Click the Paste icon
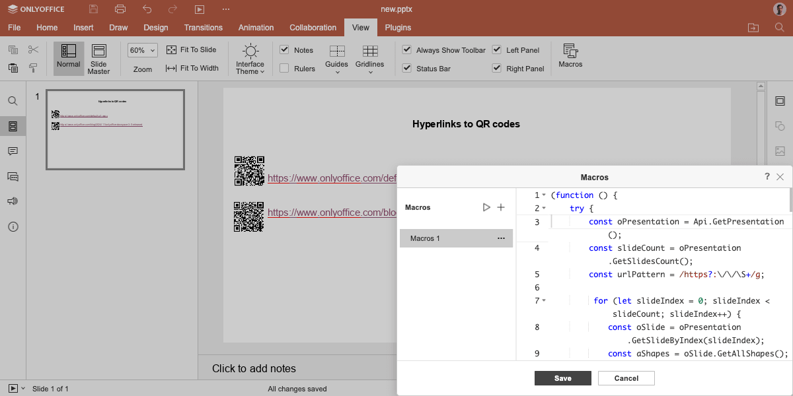The width and height of the screenshot is (793, 396). (13, 68)
